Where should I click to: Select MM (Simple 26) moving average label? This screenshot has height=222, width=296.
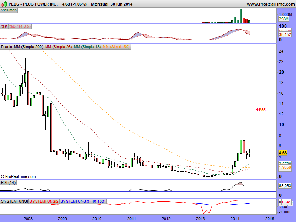(58, 47)
